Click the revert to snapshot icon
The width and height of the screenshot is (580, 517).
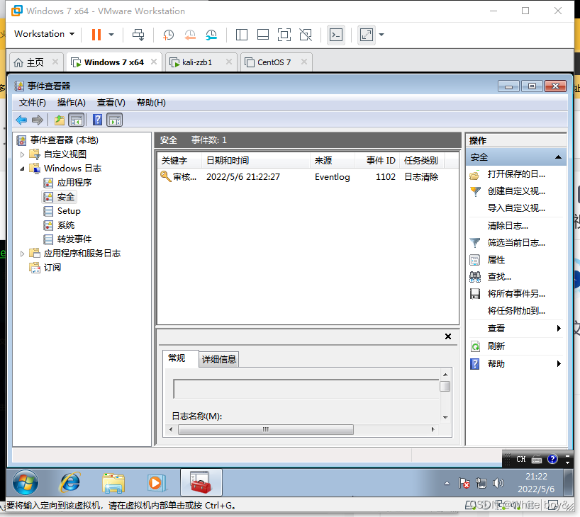pyautogui.click(x=190, y=35)
